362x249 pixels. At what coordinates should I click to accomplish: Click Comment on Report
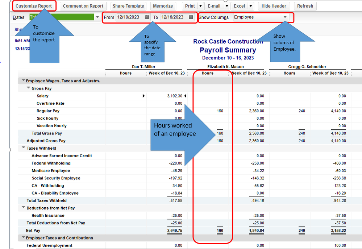[x=83, y=6]
